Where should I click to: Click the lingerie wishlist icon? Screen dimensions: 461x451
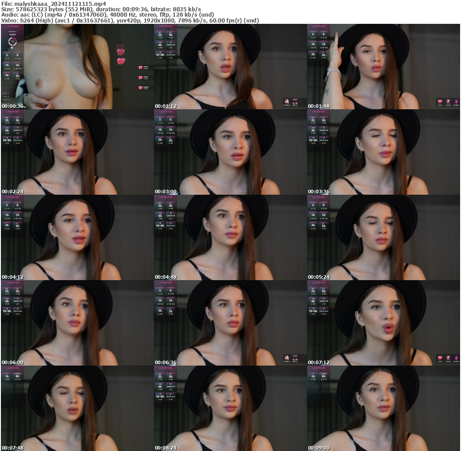coord(295,103)
